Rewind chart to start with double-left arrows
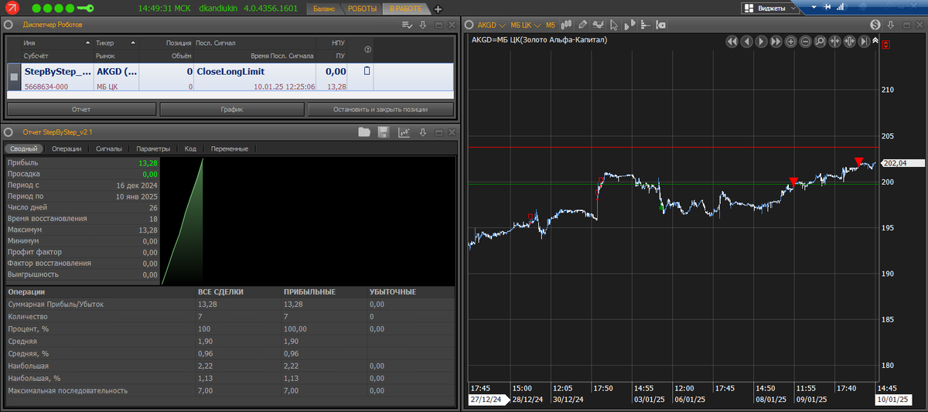Screen dimensions: 928x412 tap(732, 42)
